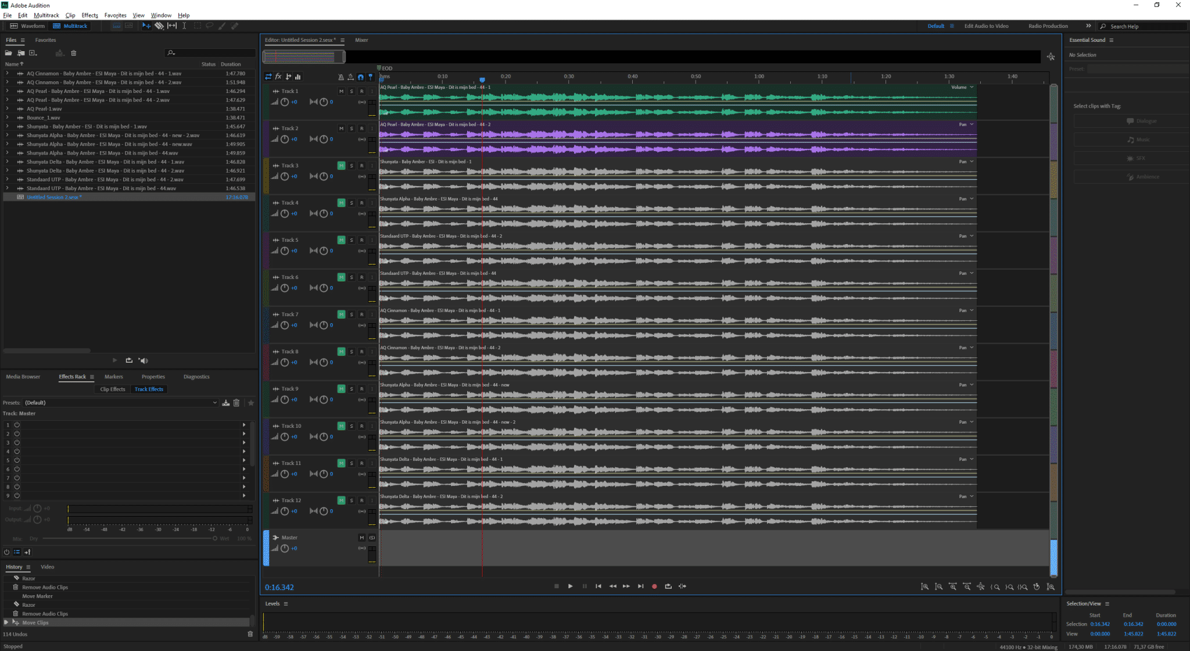Click the Play button in the transport

click(571, 586)
